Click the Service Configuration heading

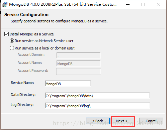point(26,15)
